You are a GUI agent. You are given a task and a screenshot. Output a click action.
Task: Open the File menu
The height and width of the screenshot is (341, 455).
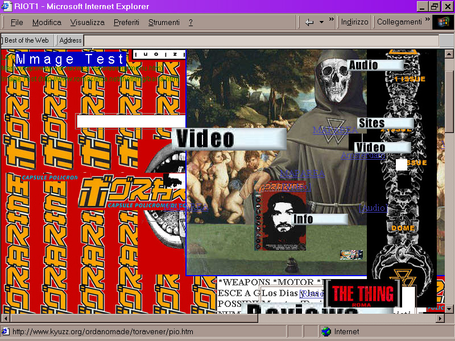(16, 22)
